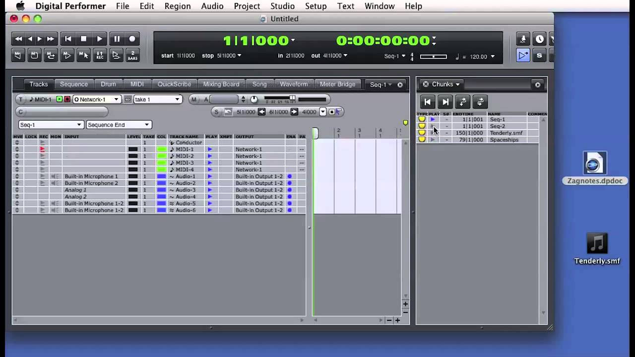Pause playback with the Pause button
635x357 pixels.
click(117, 39)
